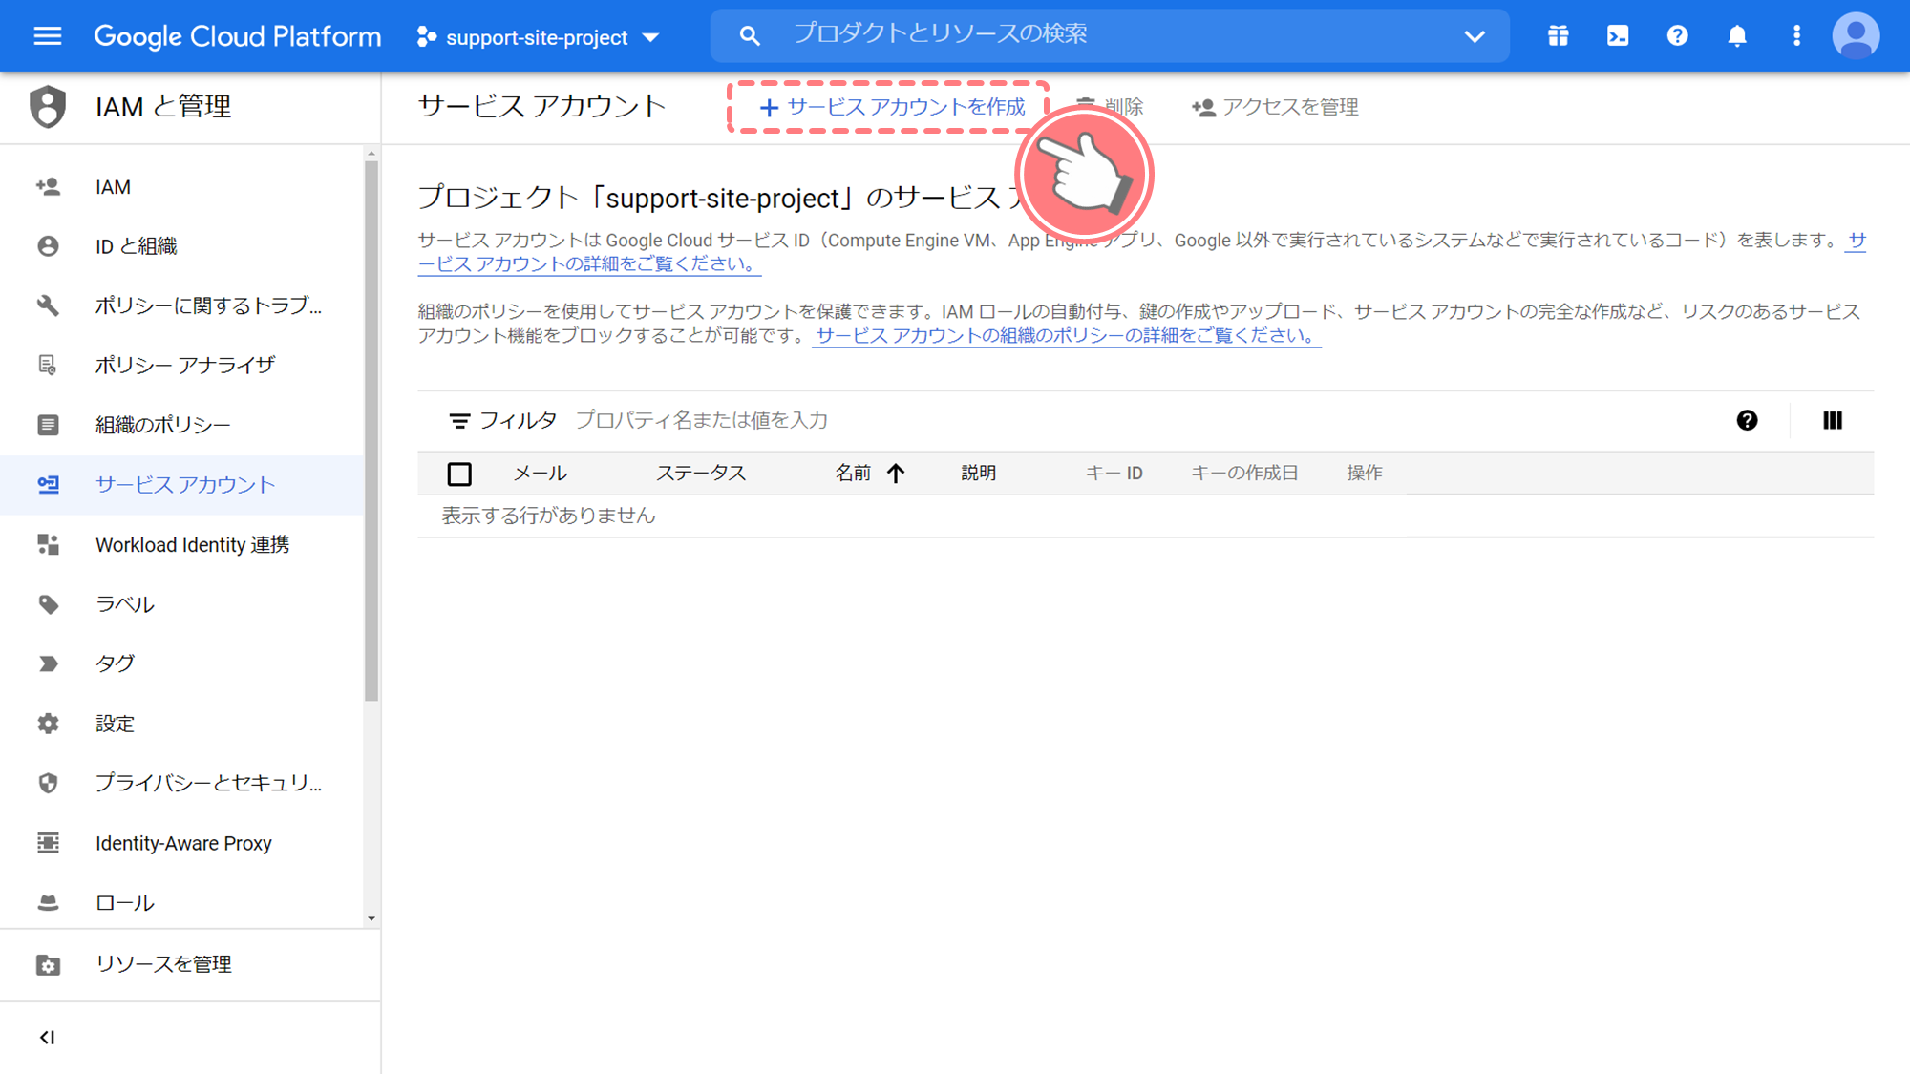Screen dimensions: 1910x1074
Task: Open 設定 in the sidebar
Action: pyautogui.click(x=181, y=724)
